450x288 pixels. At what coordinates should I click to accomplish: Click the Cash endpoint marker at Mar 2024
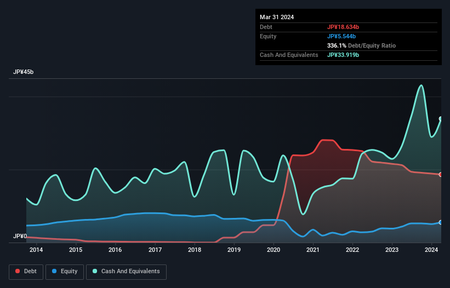point(441,119)
